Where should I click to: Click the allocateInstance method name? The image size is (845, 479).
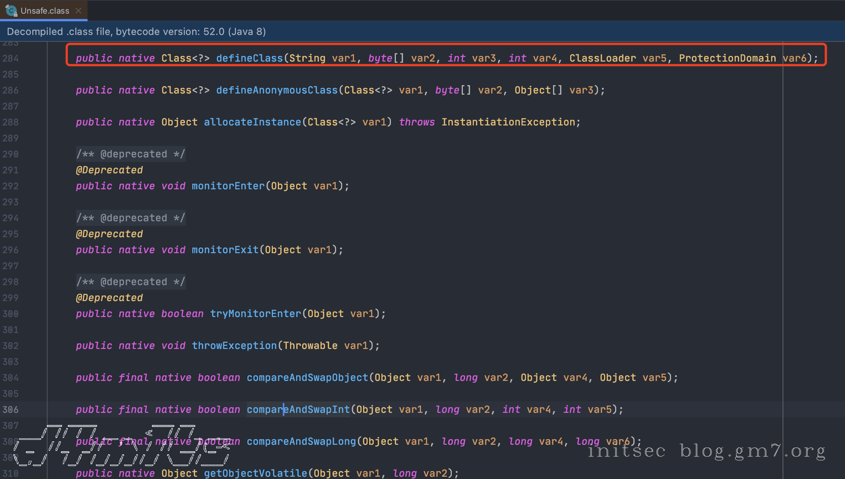(x=252, y=122)
